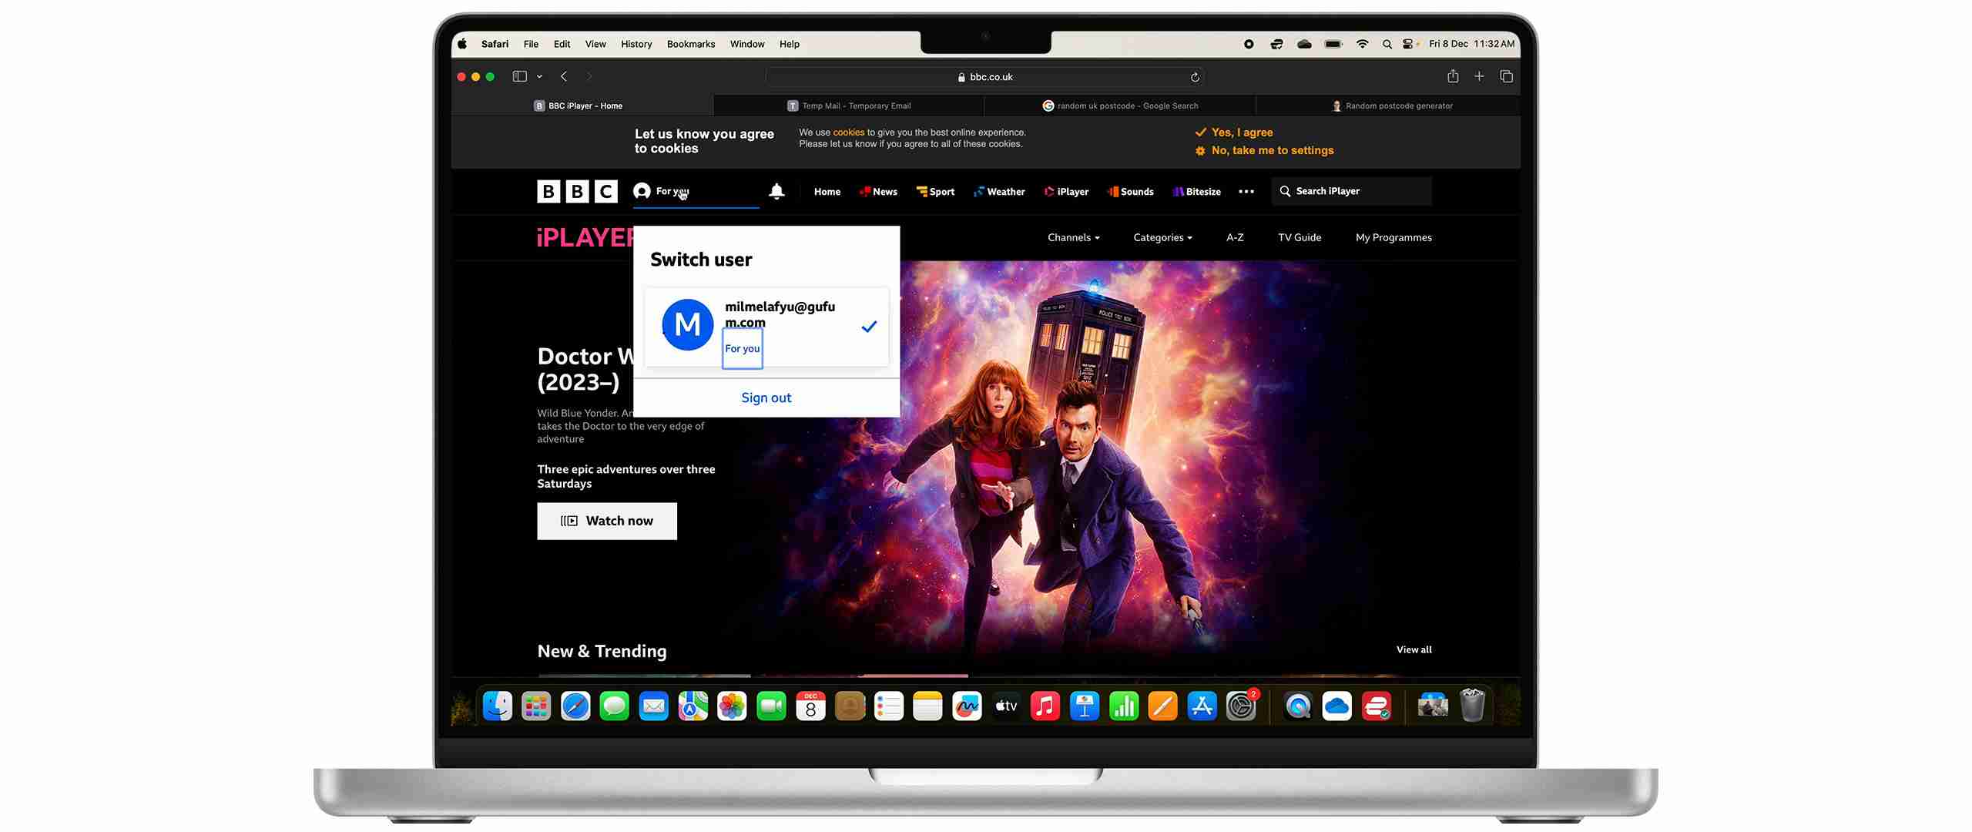Open Safari from the Dock
This screenshot has height=832, width=1972.
point(575,706)
